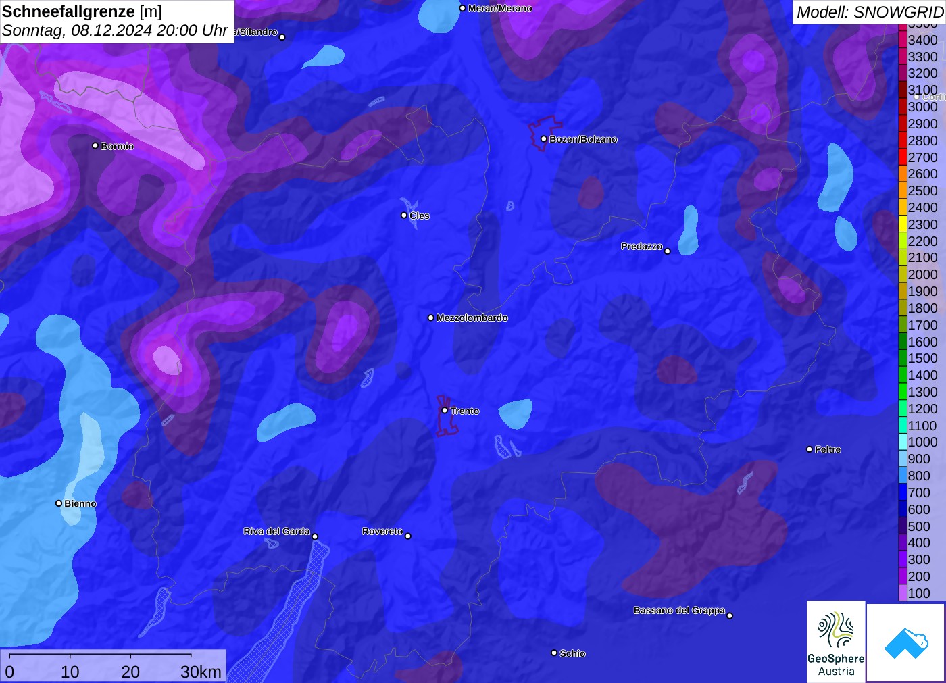The height and width of the screenshot is (683, 946).
Task: Click the Riva del Garda marker dot
Action: (x=315, y=537)
